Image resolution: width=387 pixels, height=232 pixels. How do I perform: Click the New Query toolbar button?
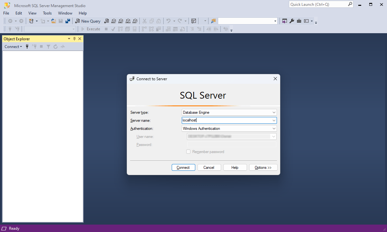[x=88, y=21]
